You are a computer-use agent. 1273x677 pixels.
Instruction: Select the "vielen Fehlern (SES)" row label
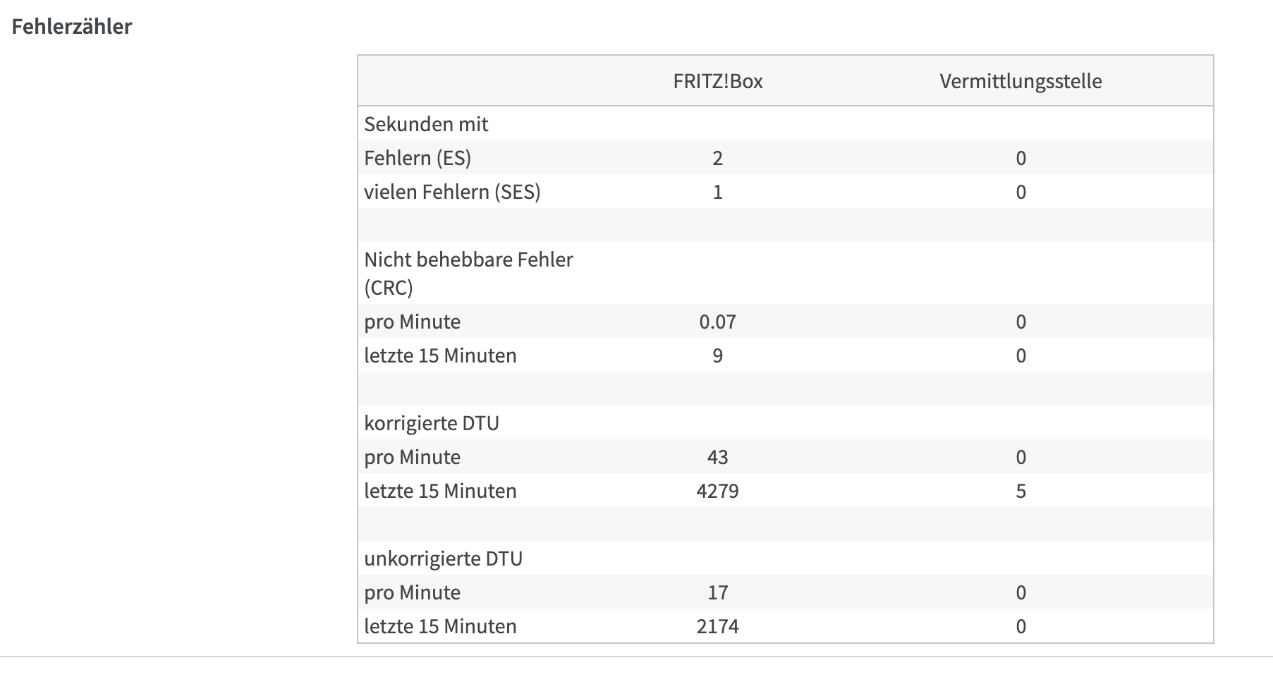point(452,192)
